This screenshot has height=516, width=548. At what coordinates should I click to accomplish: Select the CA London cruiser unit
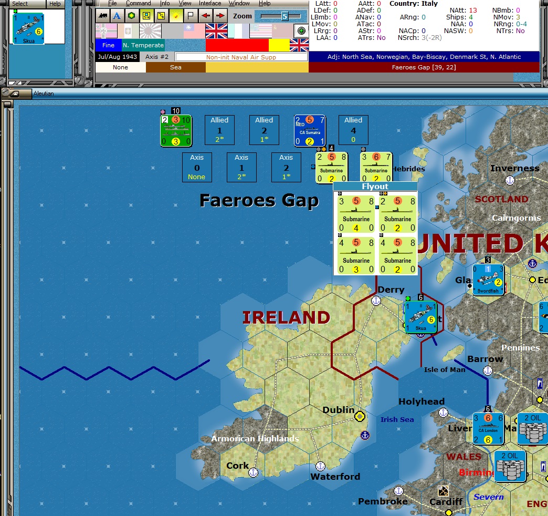pos(488,429)
